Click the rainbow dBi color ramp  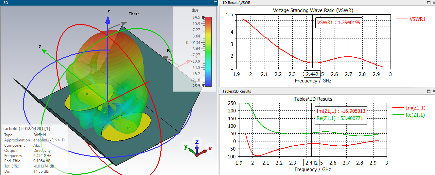click(x=208, y=51)
